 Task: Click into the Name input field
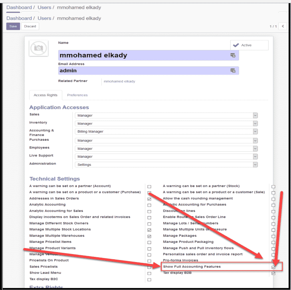click(x=148, y=55)
